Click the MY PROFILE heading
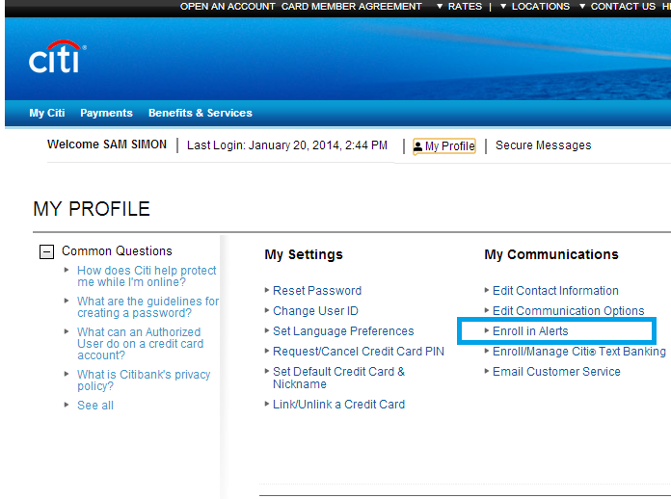This screenshot has width=671, height=499. tap(92, 209)
